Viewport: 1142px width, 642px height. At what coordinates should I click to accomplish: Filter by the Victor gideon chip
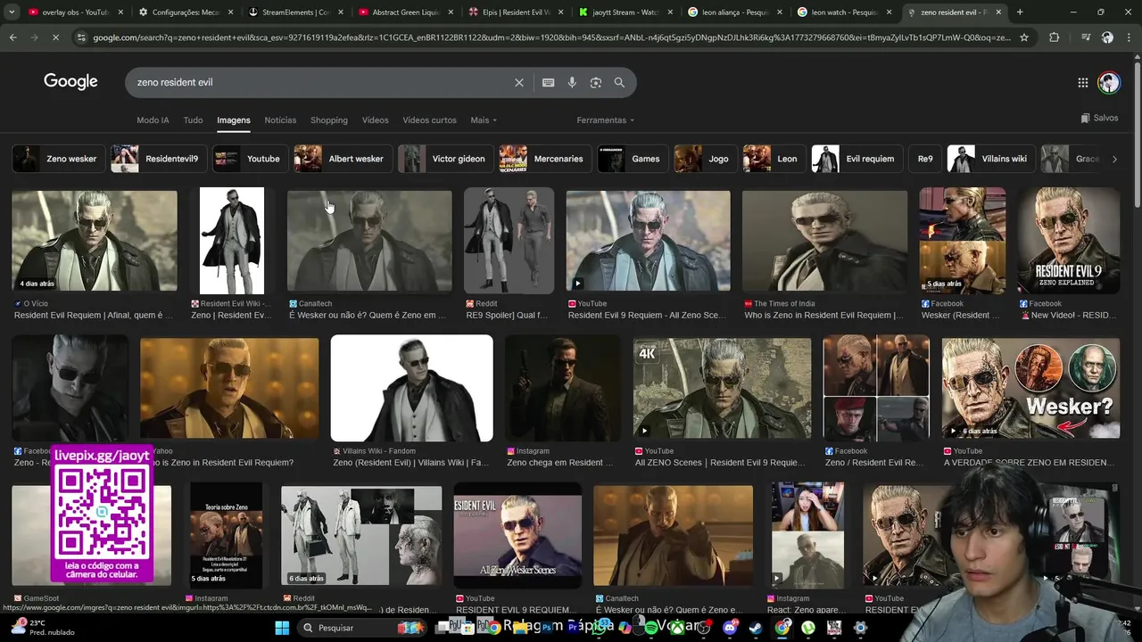(445, 159)
